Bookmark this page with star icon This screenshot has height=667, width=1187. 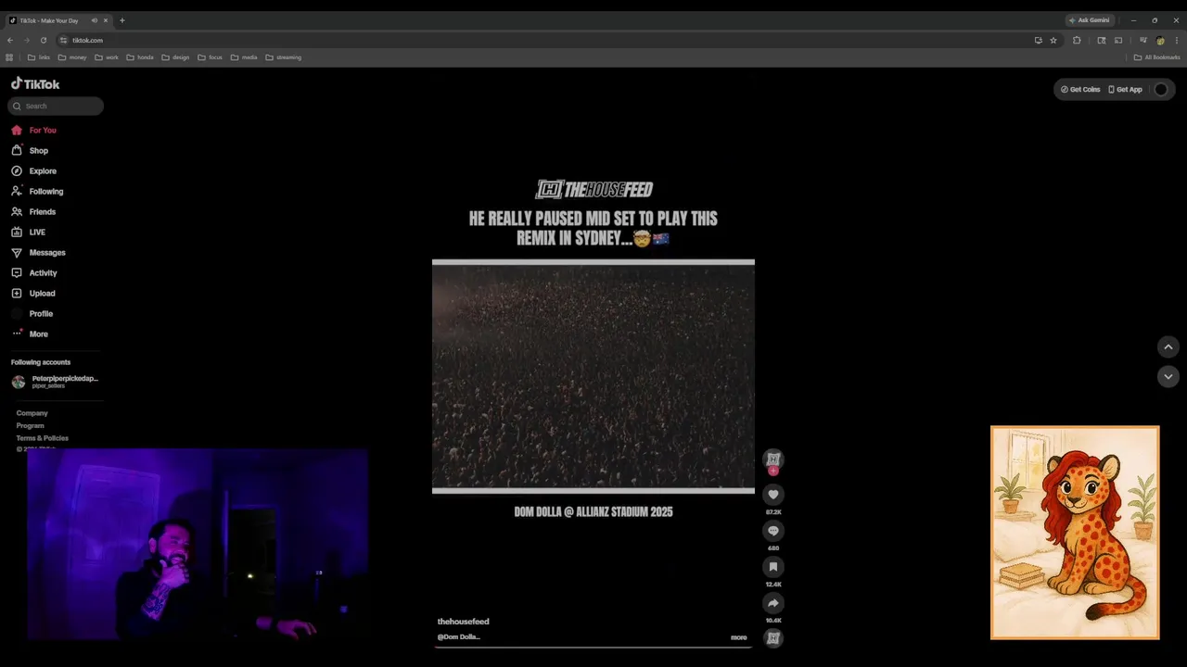1053,40
